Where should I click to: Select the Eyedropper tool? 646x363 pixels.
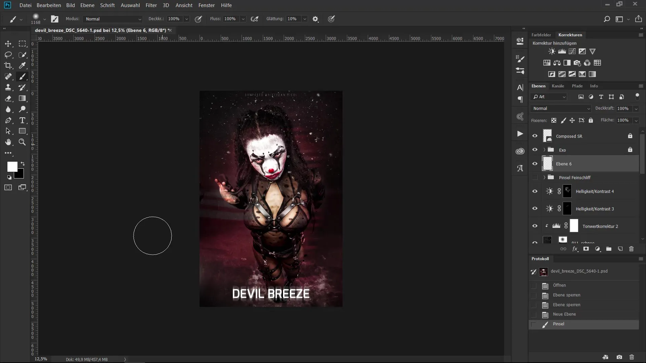click(22, 66)
